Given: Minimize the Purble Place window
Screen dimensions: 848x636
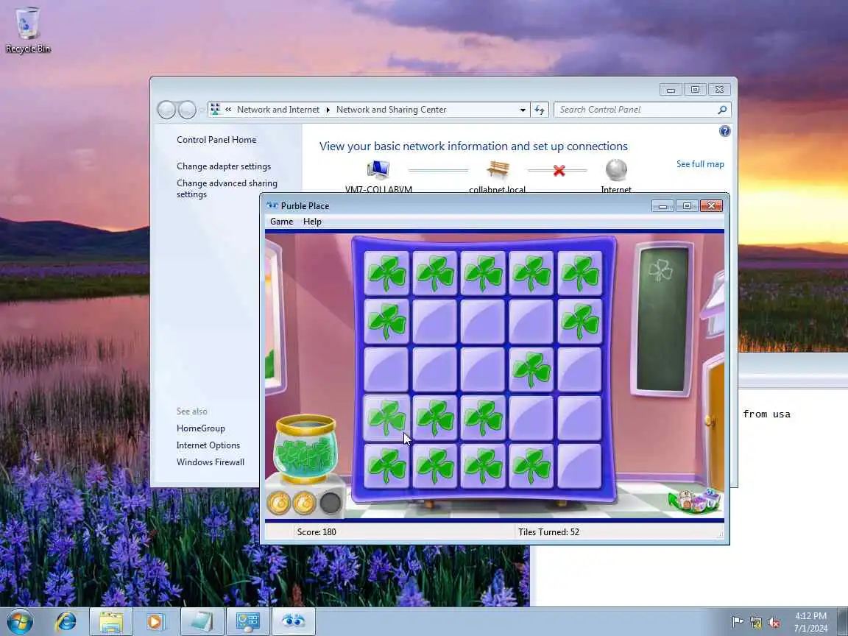Looking at the screenshot, I should coord(662,205).
